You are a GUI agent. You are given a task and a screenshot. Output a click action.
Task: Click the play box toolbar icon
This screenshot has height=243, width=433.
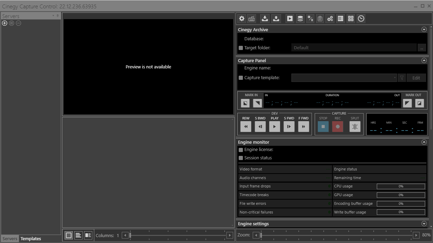290,19
